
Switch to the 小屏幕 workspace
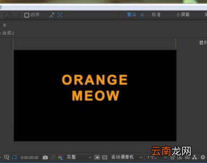(183, 15)
